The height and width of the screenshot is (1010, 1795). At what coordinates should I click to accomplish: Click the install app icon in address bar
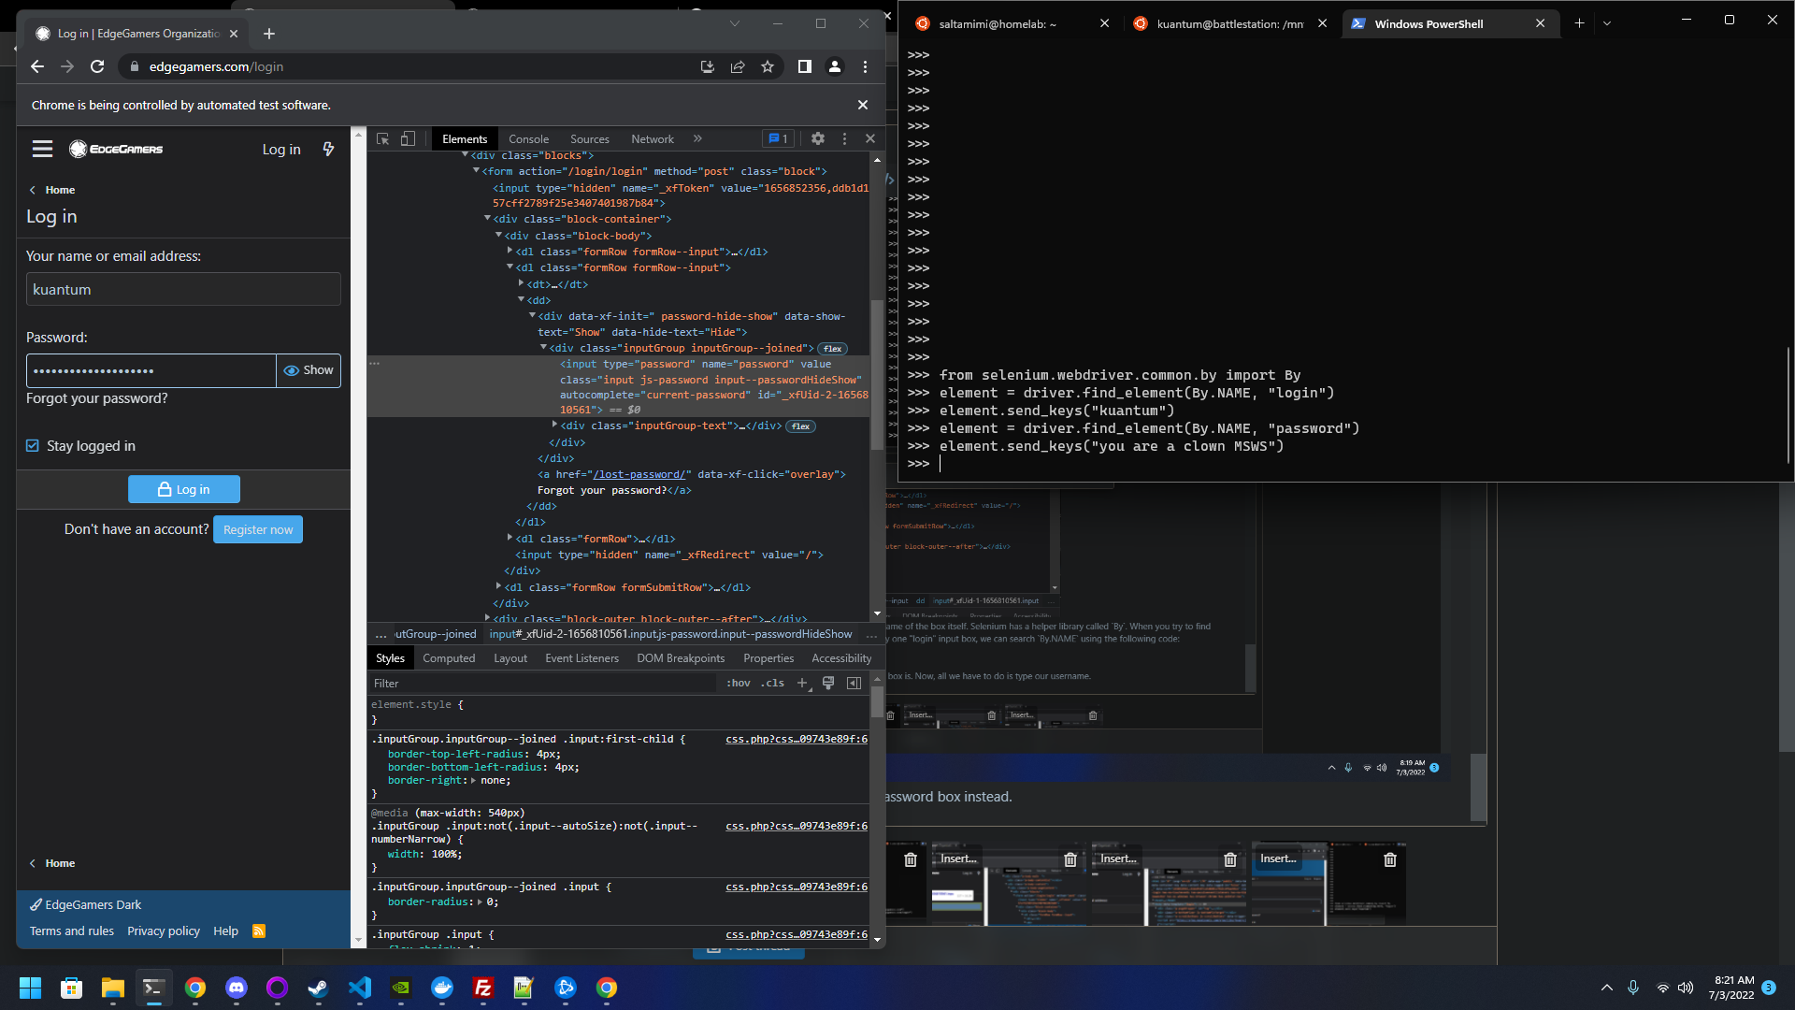(708, 66)
